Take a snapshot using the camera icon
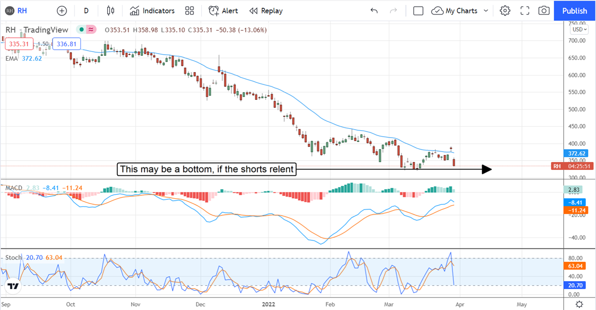The height and width of the screenshot is (310, 596). point(544,10)
